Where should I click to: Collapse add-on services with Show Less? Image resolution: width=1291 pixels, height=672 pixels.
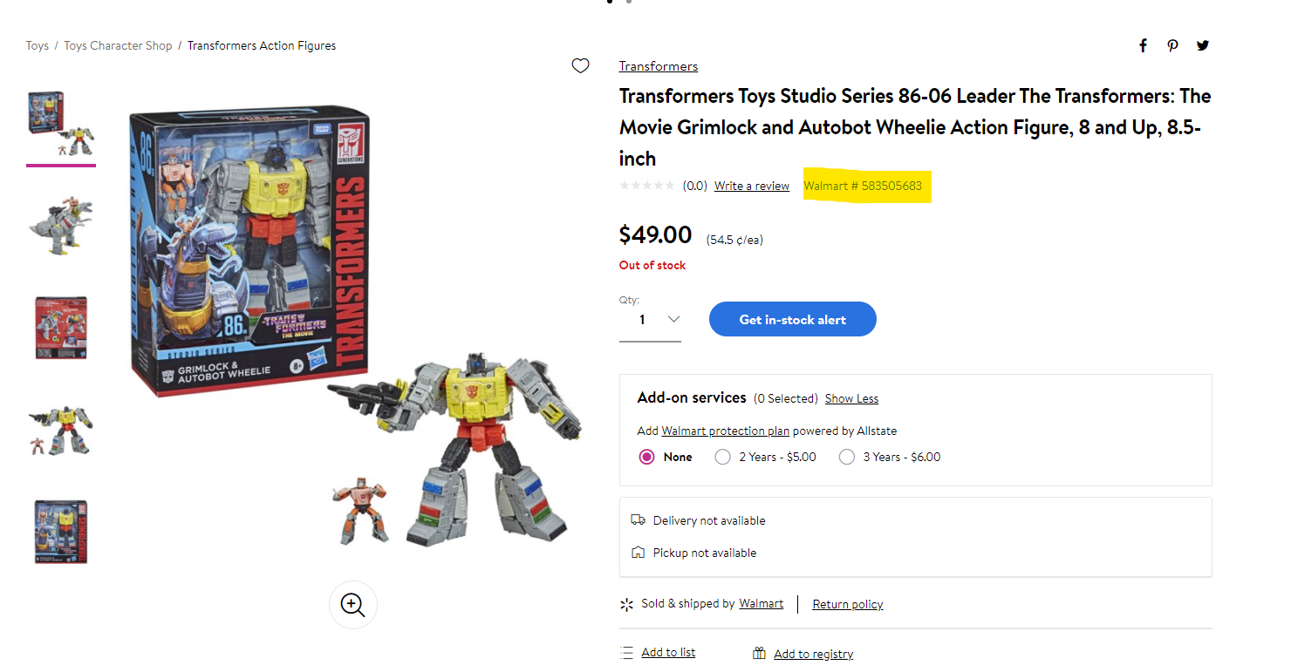click(x=851, y=398)
